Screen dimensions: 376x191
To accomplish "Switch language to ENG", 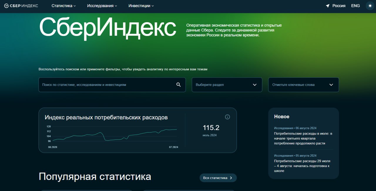I will click(355, 6).
